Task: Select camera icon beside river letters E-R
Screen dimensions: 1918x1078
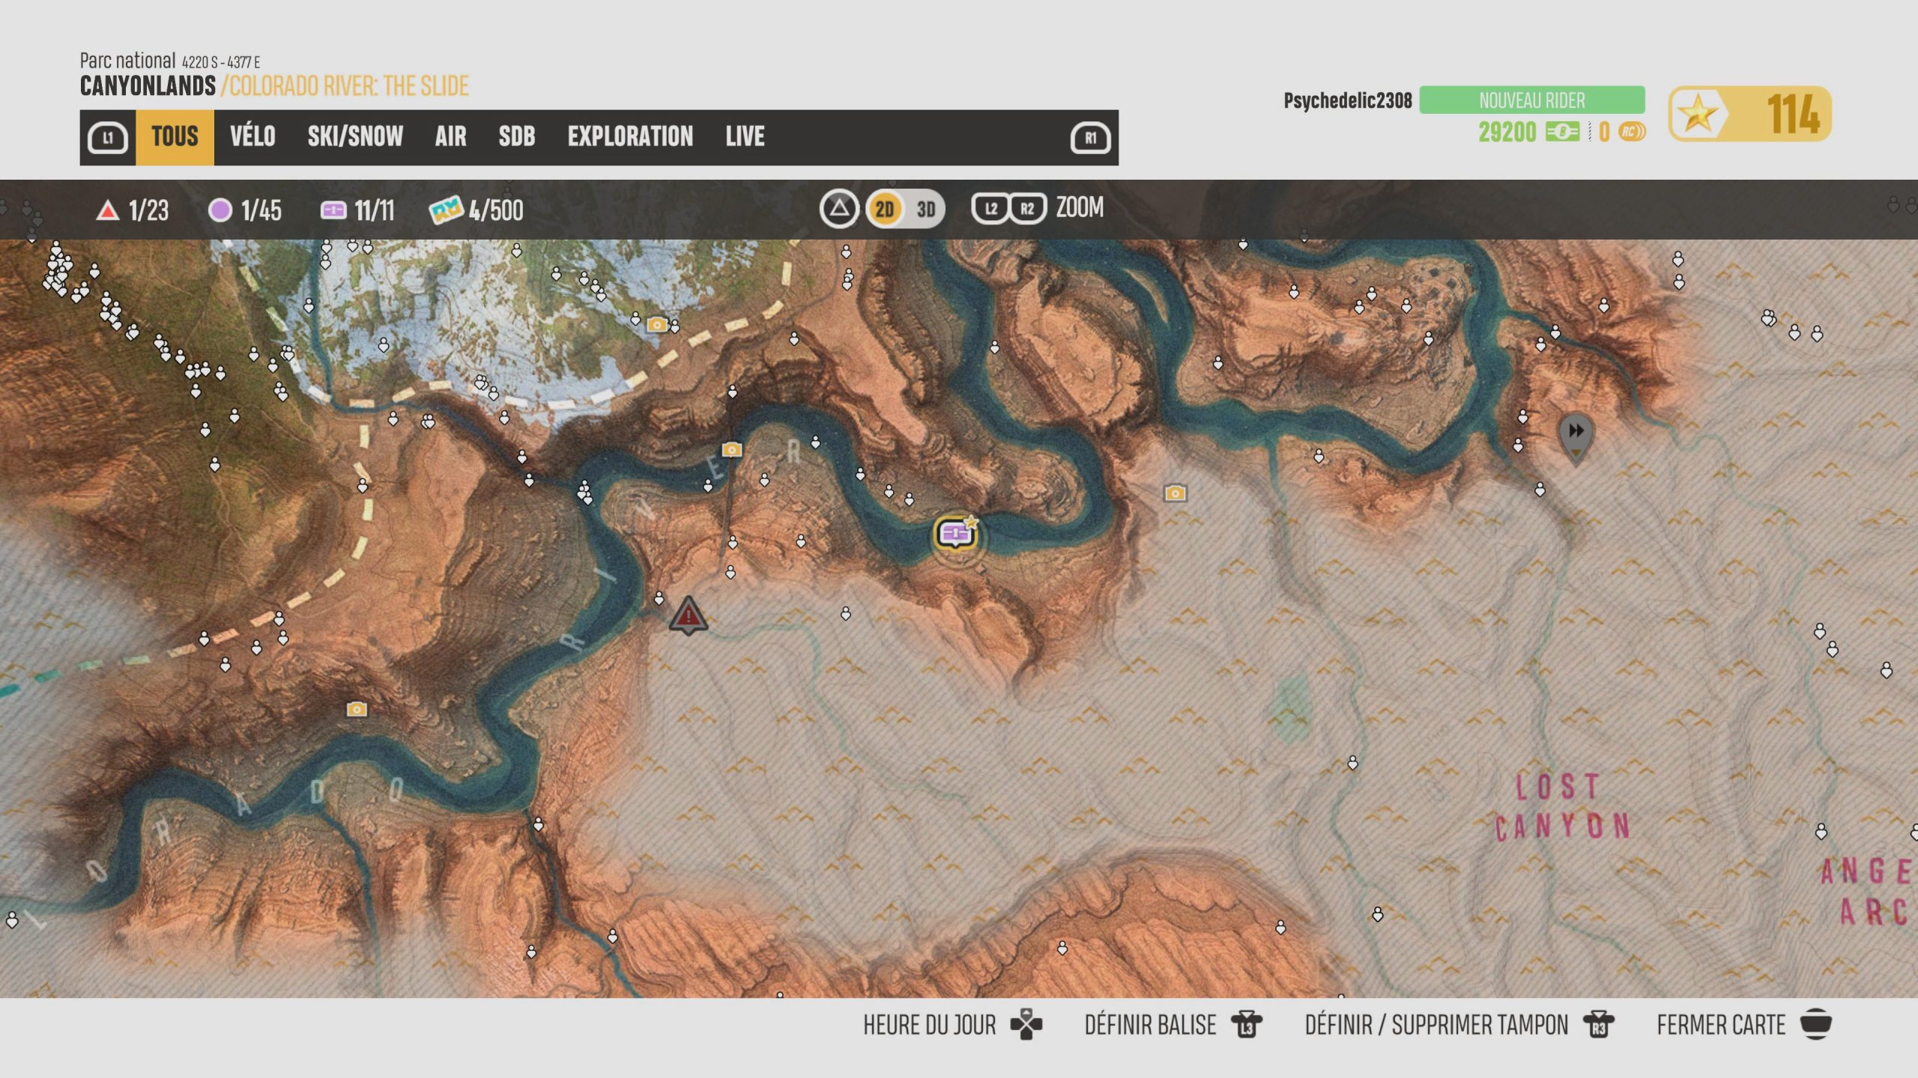Action: (x=731, y=449)
